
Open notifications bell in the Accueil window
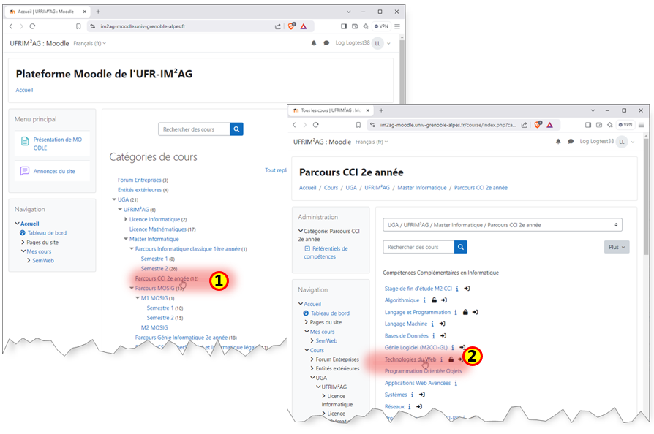(x=315, y=43)
